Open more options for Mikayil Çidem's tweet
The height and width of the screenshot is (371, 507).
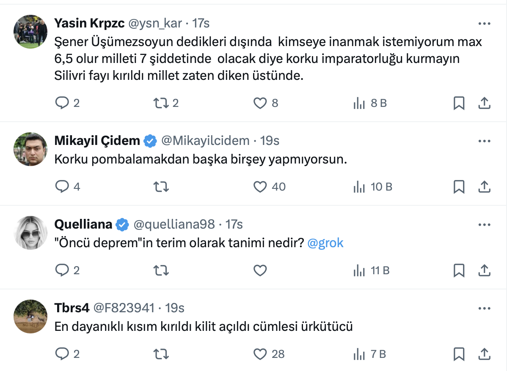[484, 141]
